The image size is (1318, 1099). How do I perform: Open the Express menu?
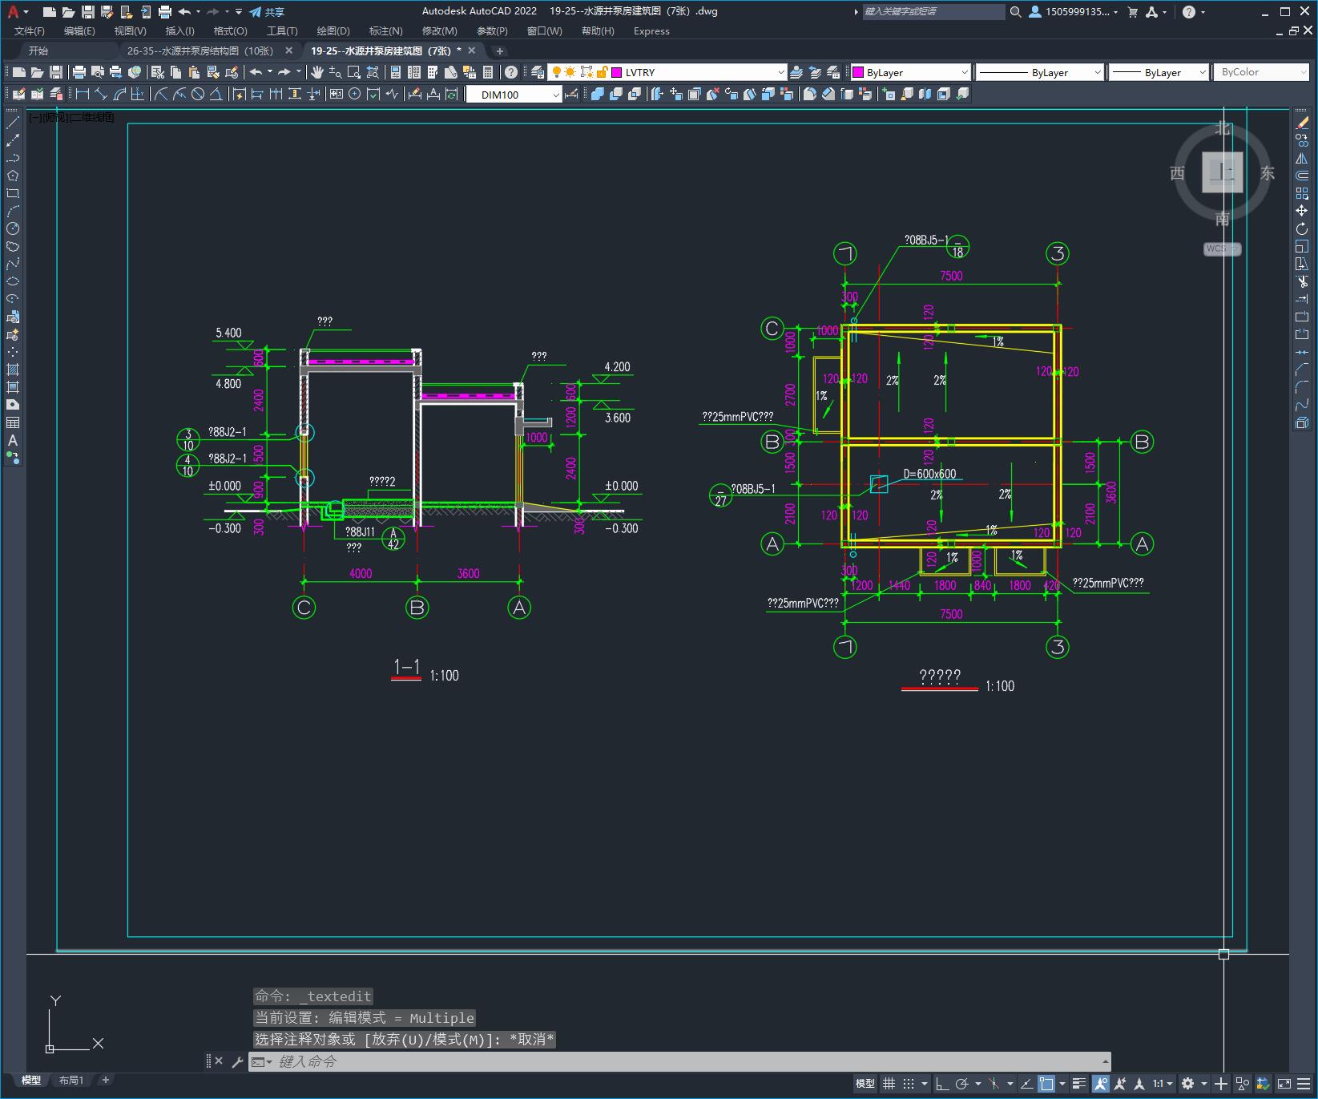(x=651, y=31)
